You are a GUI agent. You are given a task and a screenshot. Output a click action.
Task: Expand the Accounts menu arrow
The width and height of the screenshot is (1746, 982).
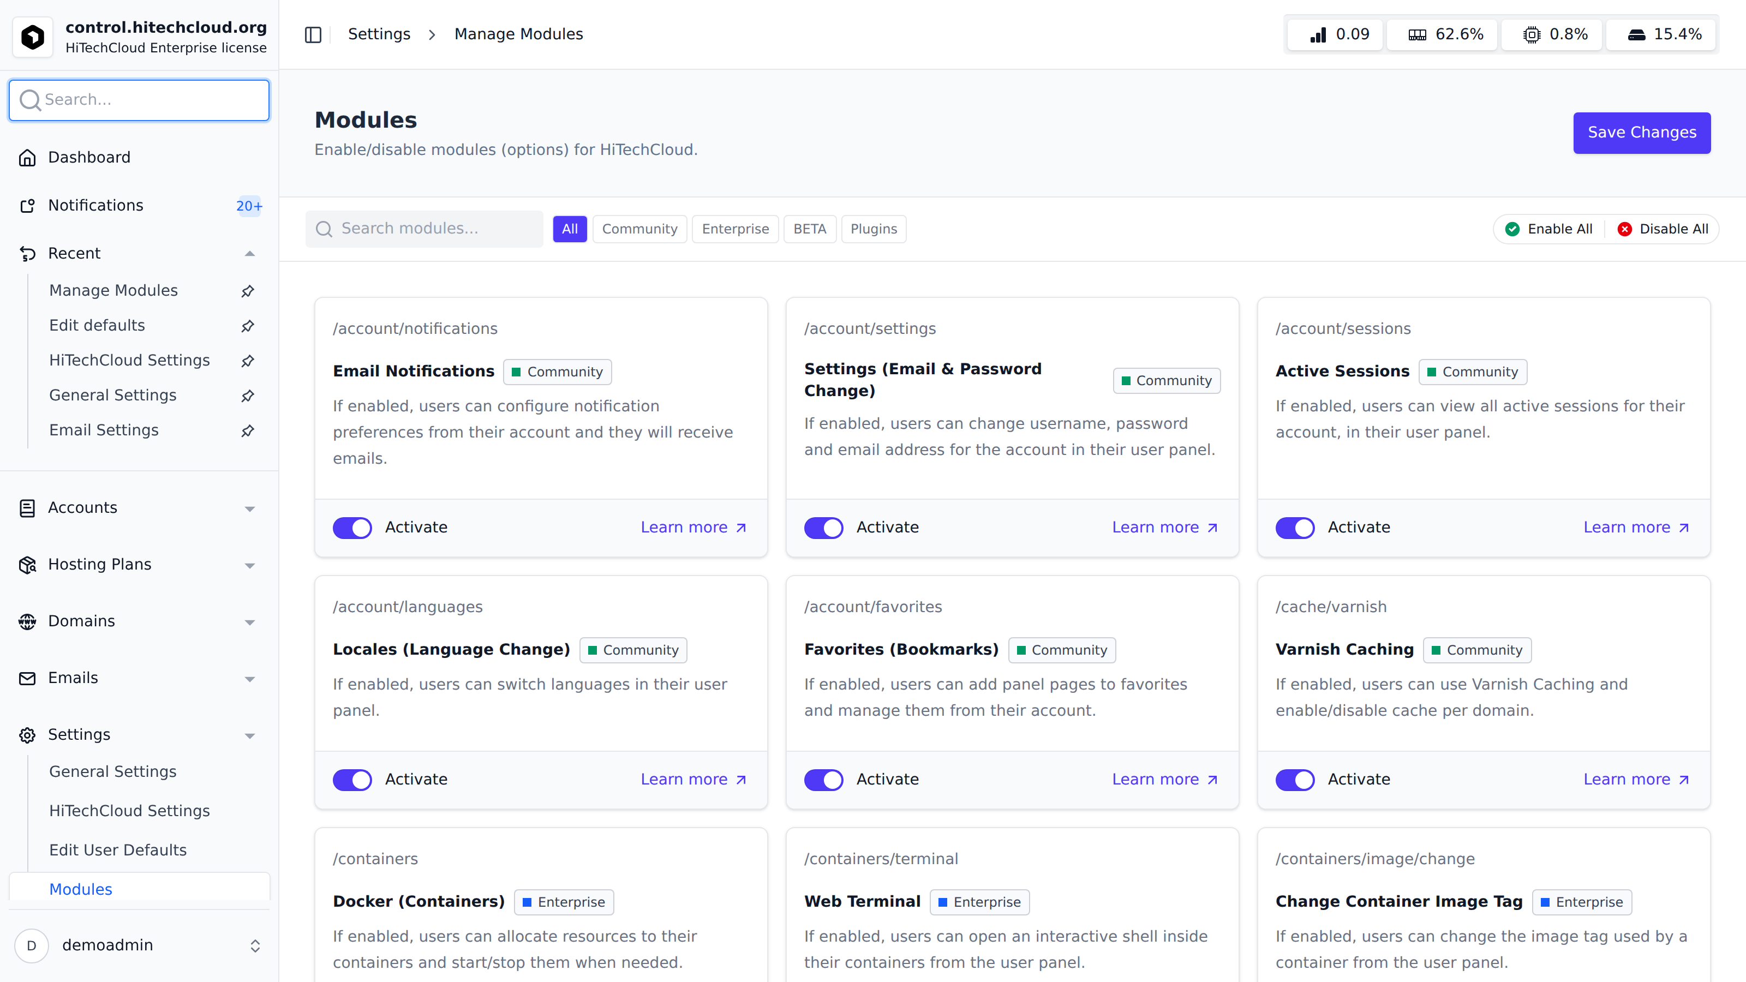click(x=249, y=509)
